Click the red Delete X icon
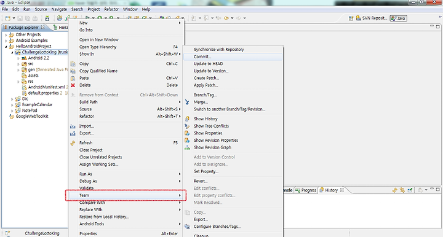The height and width of the screenshot is (237, 443). pos(73,85)
